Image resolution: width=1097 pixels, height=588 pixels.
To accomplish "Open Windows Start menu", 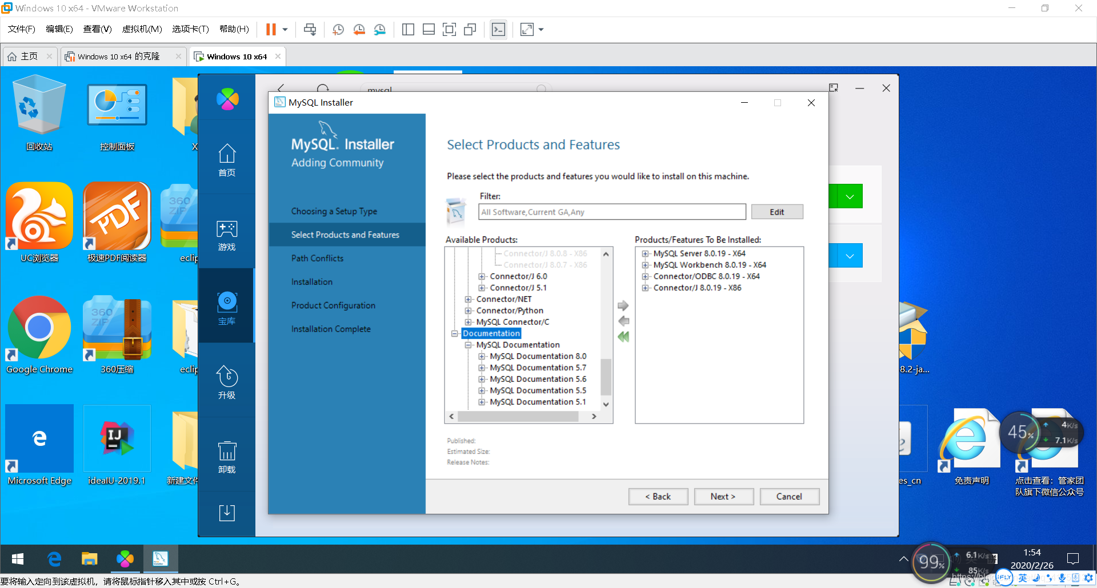I will point(18,559).
